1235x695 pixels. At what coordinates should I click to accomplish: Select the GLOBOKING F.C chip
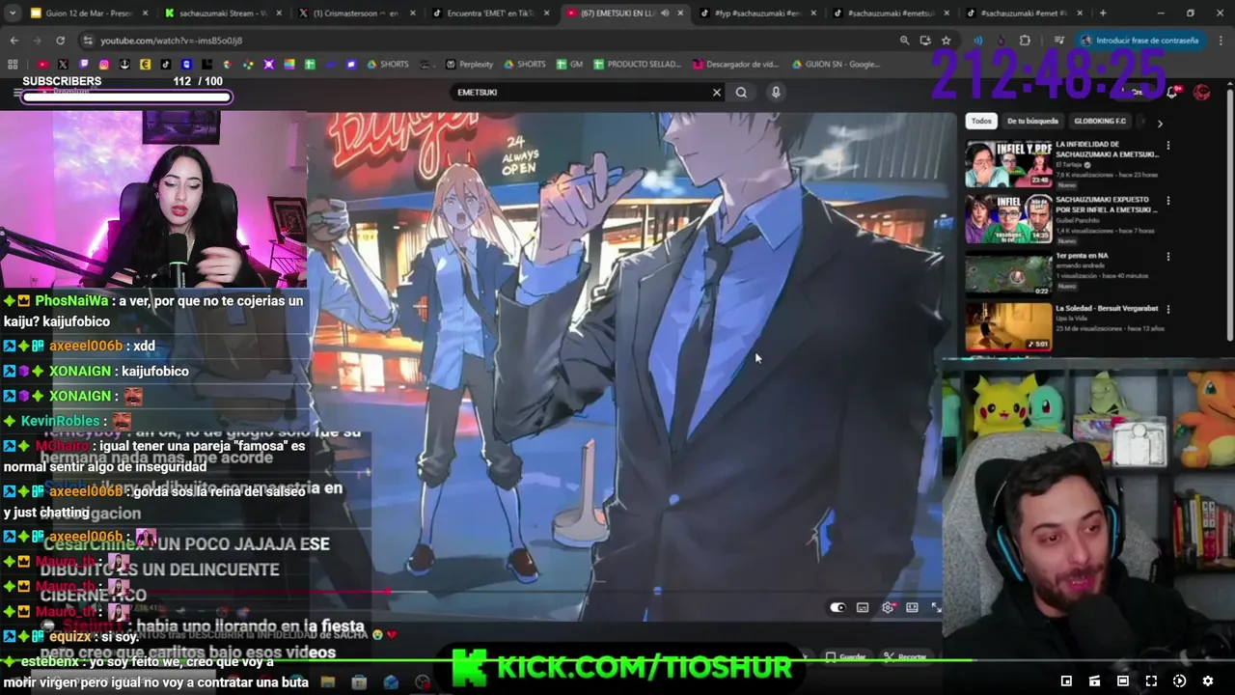coord(1100,122)
